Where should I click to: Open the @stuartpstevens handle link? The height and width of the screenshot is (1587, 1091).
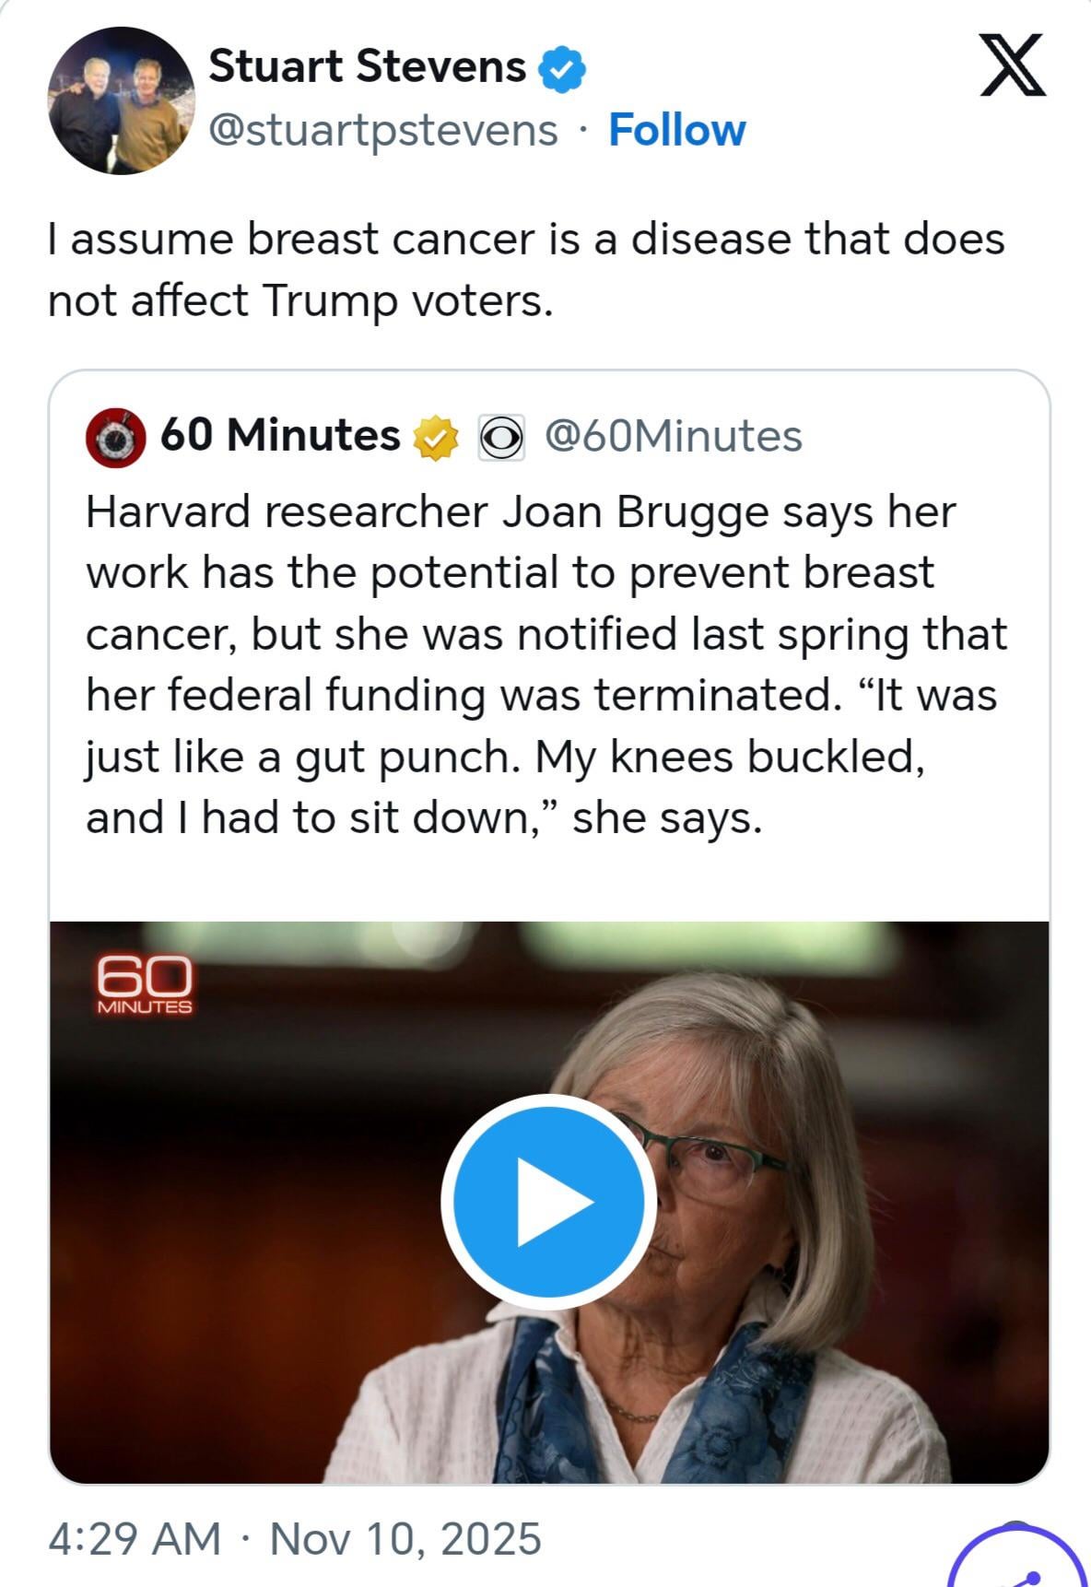click(383, 130)
